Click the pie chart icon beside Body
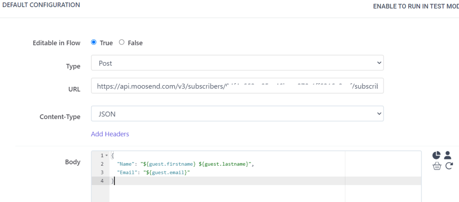 pos(437,155)
